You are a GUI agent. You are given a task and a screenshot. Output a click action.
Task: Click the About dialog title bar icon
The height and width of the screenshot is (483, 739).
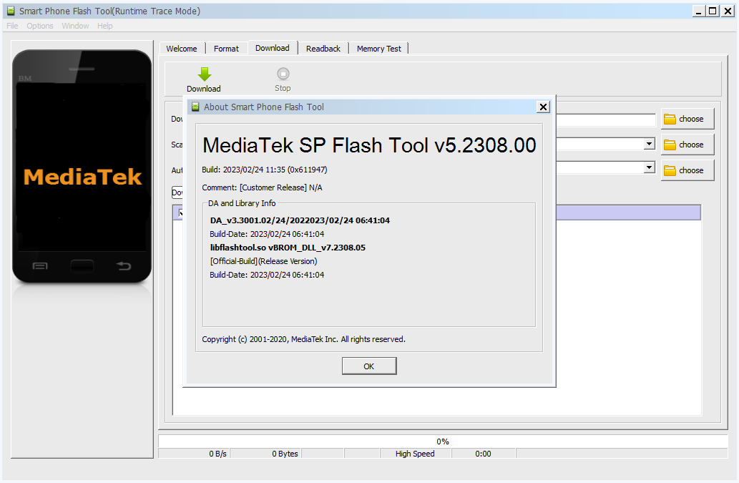click(195, 107)
